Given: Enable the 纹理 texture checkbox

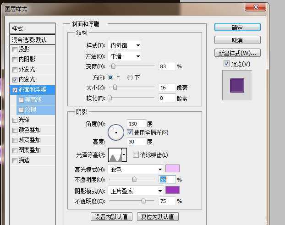Looking at the screenshot, I should [21, 110].
